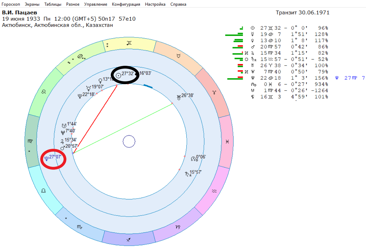366x251 pixels.
Task: Click the birthplace line Актюбинск, Казахстан
Action: 57,25
